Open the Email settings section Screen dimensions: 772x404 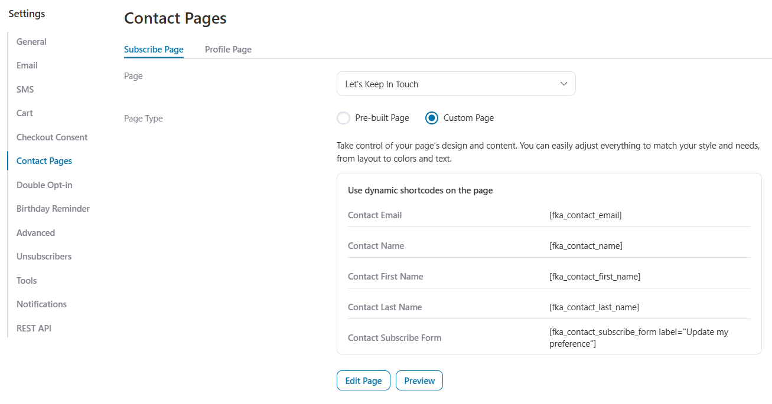click(x=27, y=65)
